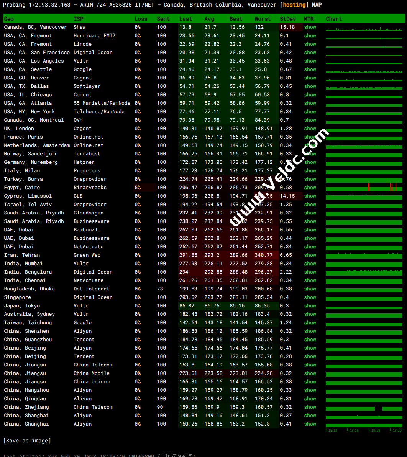Show MTR for Seattle Google row

point(310,69)
